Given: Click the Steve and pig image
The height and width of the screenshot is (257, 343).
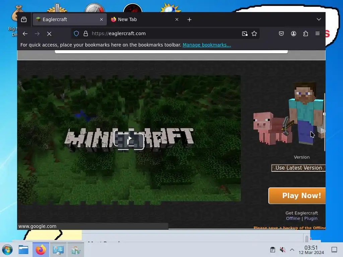Looking at the screenshot, I should (x=289, y=114).
